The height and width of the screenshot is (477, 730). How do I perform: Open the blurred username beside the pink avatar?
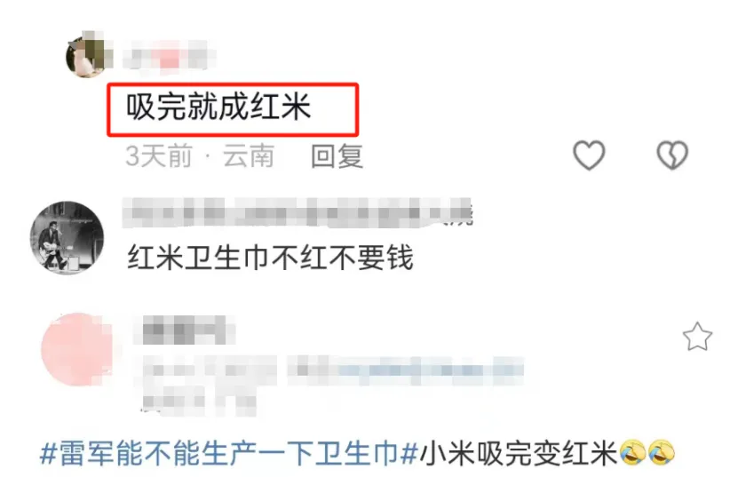(x=185, y=330)
